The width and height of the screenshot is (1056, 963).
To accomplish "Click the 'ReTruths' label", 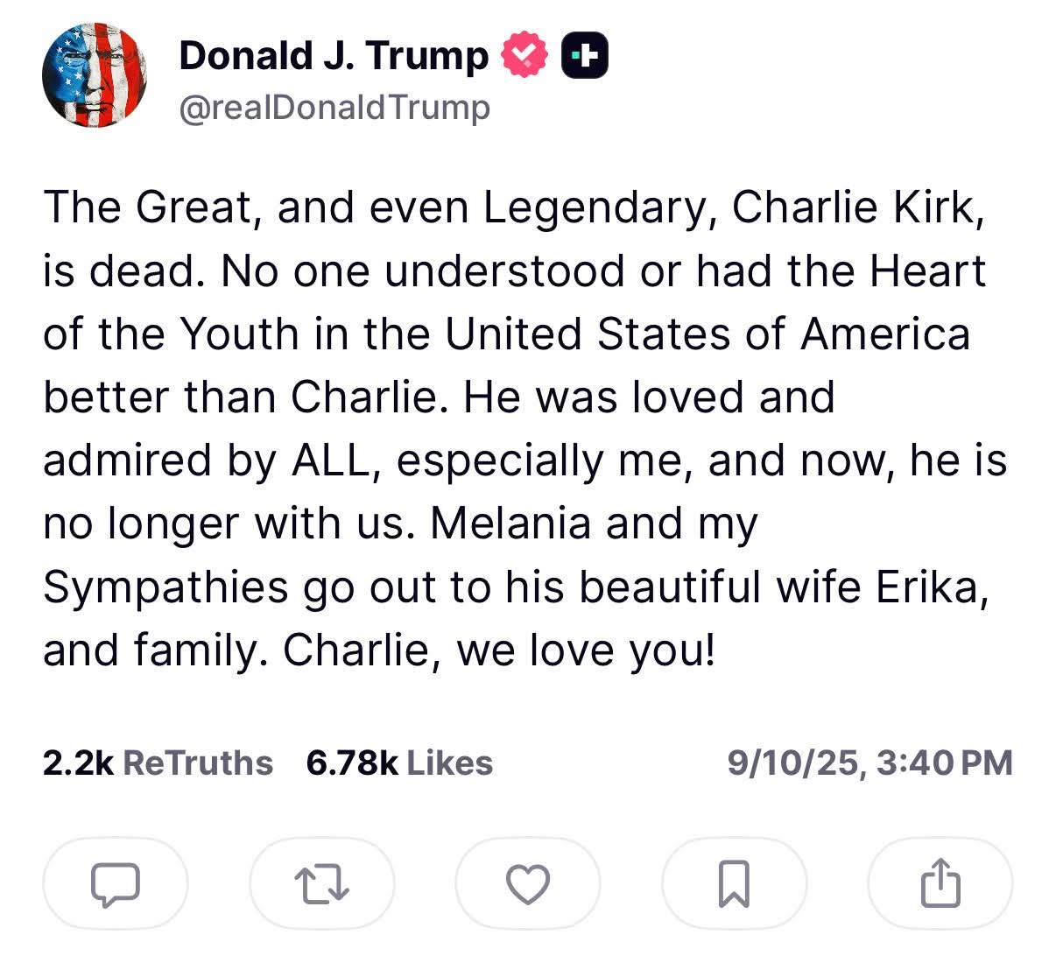I will tap(198, 763).
